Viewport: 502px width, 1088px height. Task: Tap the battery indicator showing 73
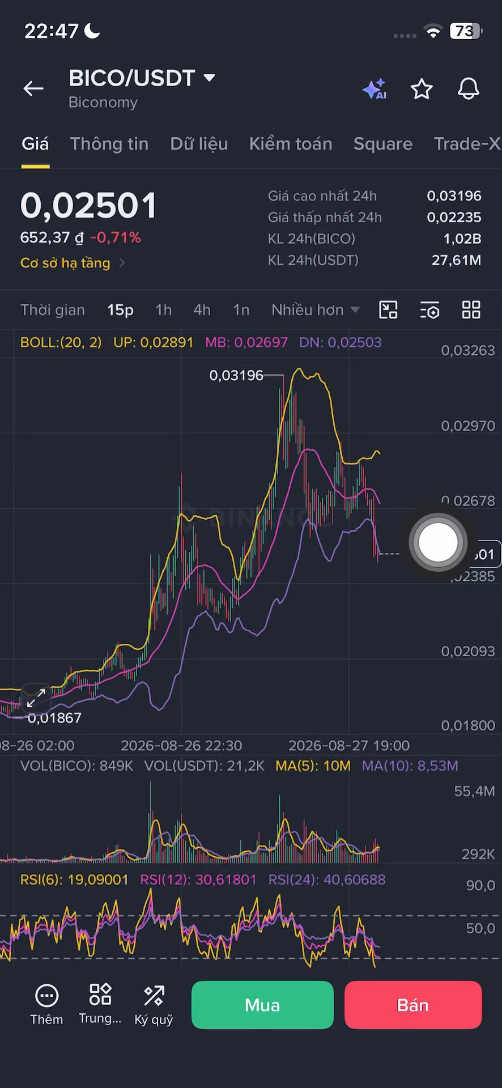coord(466,31)
